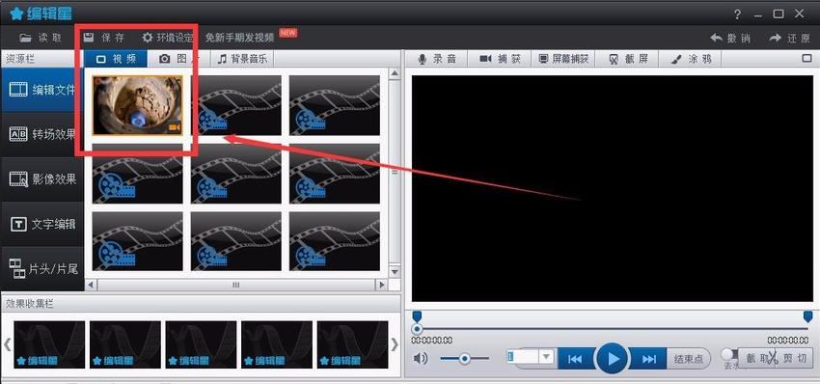Image resolution: width=820 pixels, height=384 pixels.
Task: Select the imported video thumbnail
Action: point(138,105)
